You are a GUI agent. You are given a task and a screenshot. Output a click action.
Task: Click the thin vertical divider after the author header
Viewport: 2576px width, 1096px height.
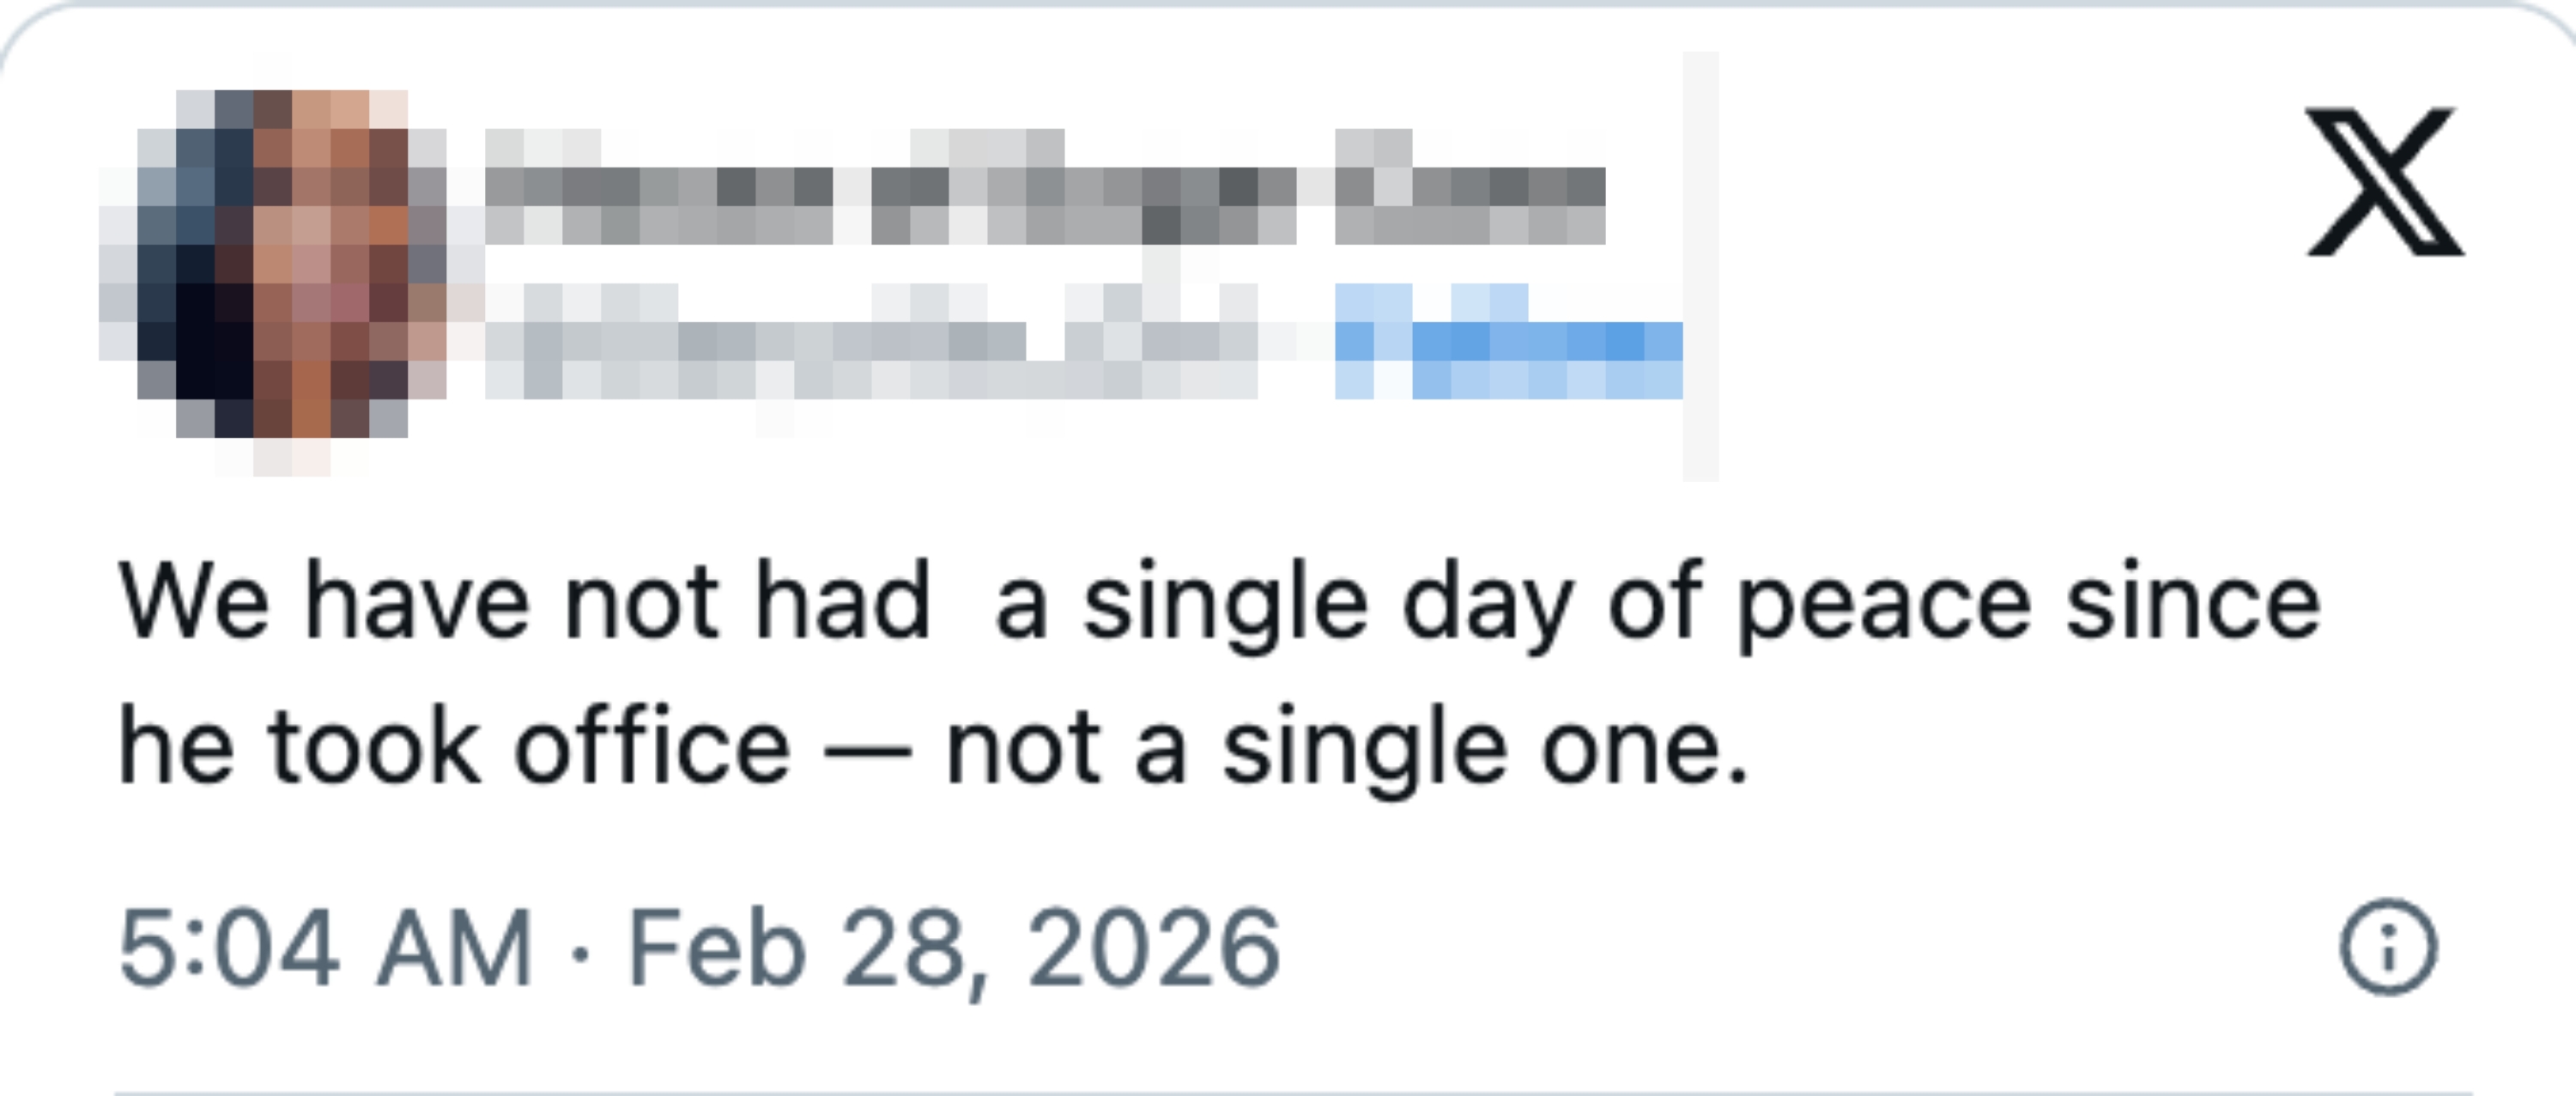point(1700,265)
